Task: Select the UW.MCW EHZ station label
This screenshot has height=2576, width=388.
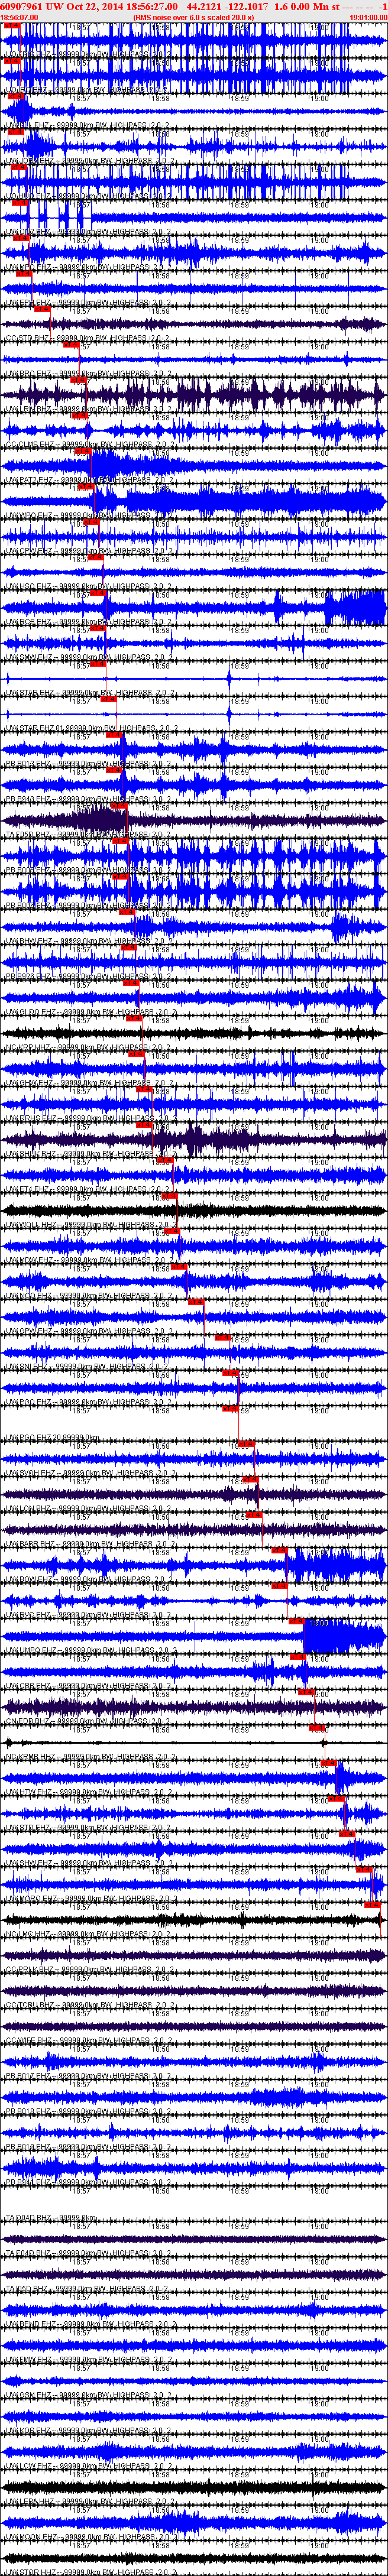Action: (x=87, y=1261)
